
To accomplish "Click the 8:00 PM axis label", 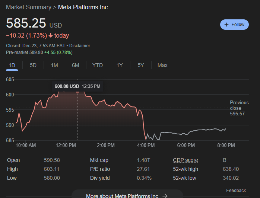I will click(x=226, y=145).
